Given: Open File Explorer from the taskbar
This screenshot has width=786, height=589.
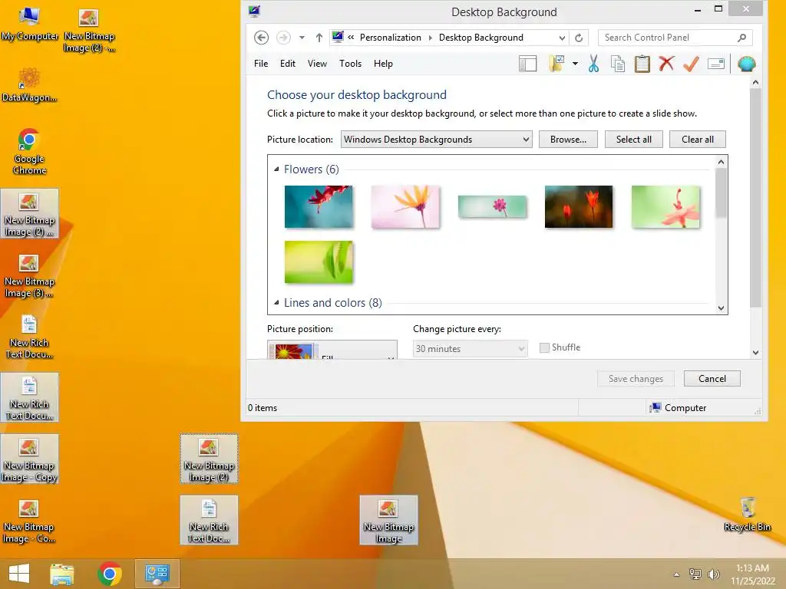Looking at the screenshot, I should coord(62,574).
